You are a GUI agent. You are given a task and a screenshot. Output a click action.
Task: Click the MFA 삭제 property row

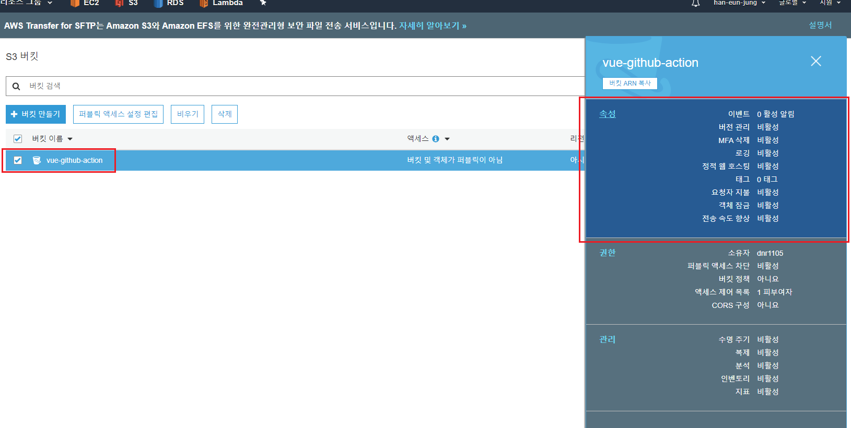coord(749,140)
